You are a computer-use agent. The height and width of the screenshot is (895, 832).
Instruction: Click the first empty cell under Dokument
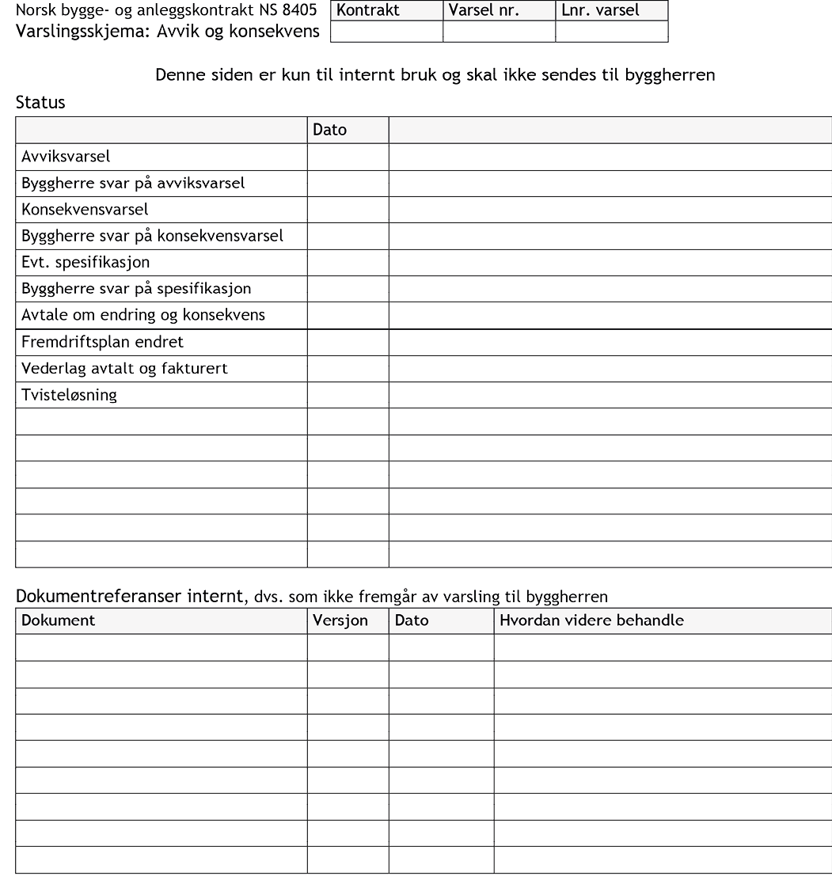(161, 647)
